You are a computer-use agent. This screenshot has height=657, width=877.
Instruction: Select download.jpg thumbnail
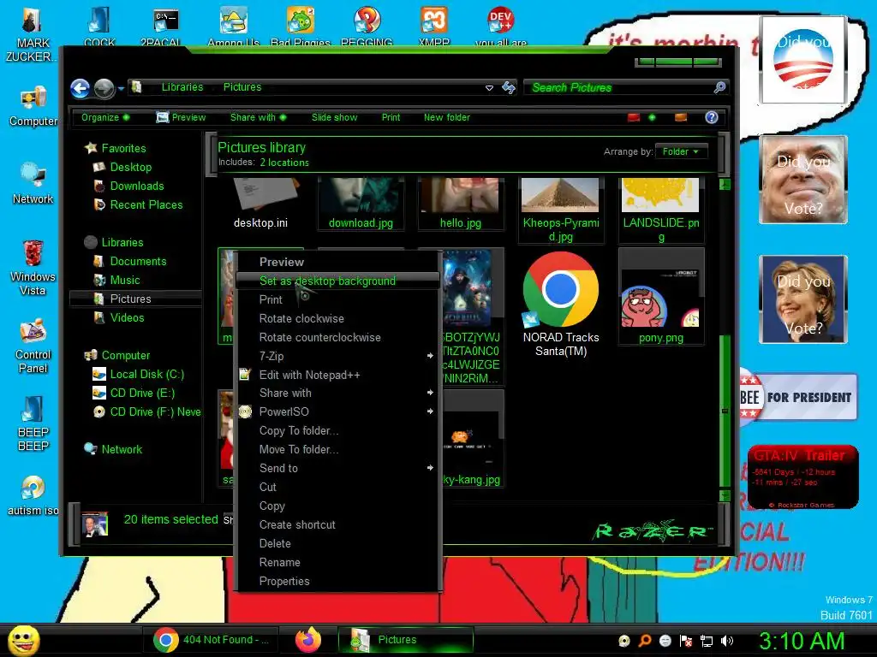tap(361, 204)
